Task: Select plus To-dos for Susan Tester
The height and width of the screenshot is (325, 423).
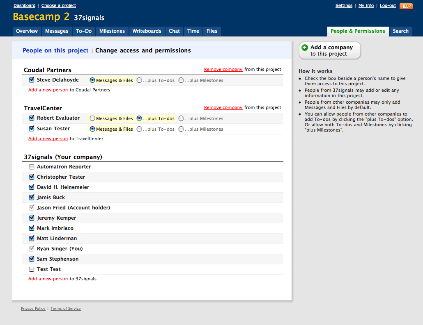Action: pyautogui.click(x=139, y=129)
